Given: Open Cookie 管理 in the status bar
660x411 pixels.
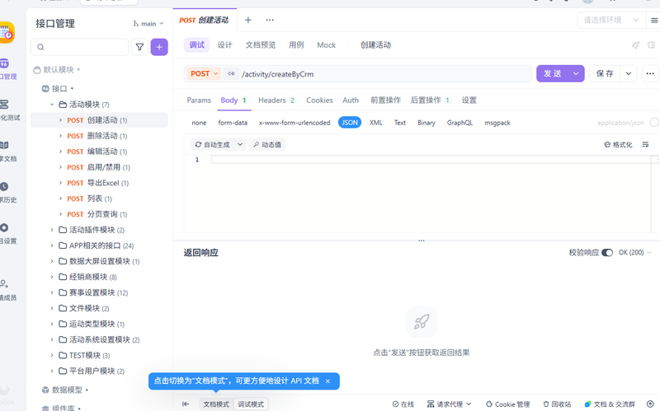Looking at the screenshot, I should click(x=507, y=404).
